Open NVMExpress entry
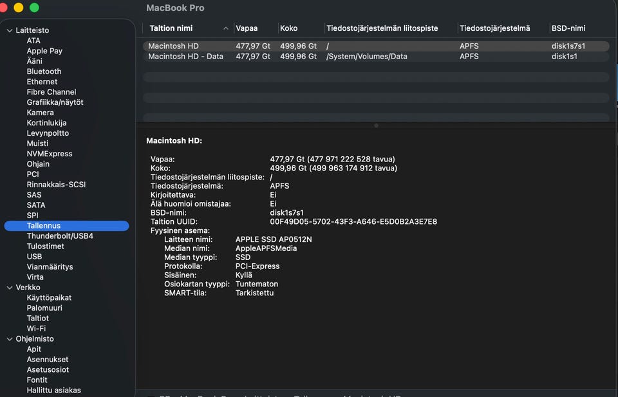 (x=50, y=154)
